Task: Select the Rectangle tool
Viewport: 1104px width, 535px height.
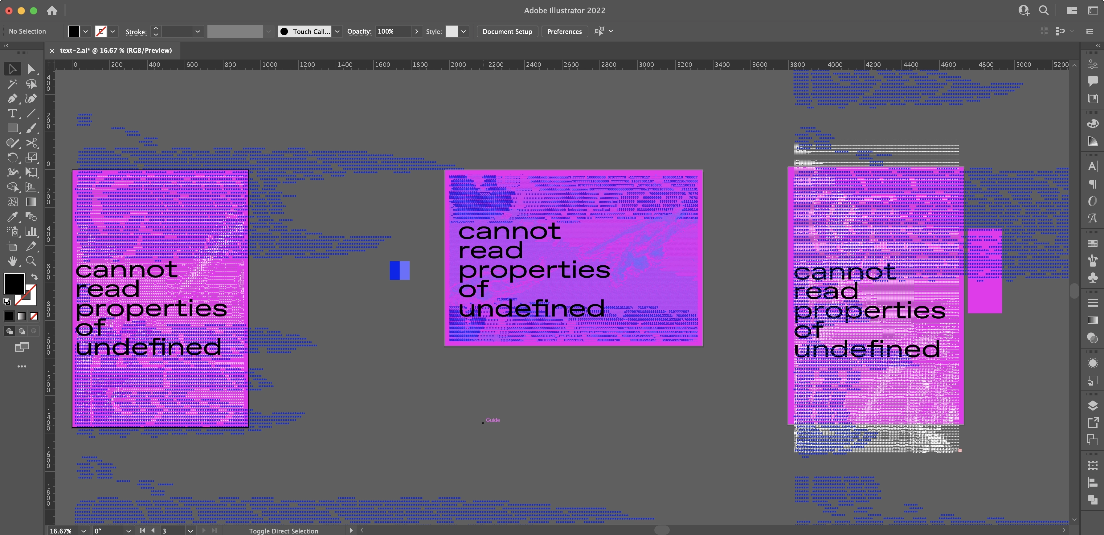Action: click(12, 128)
